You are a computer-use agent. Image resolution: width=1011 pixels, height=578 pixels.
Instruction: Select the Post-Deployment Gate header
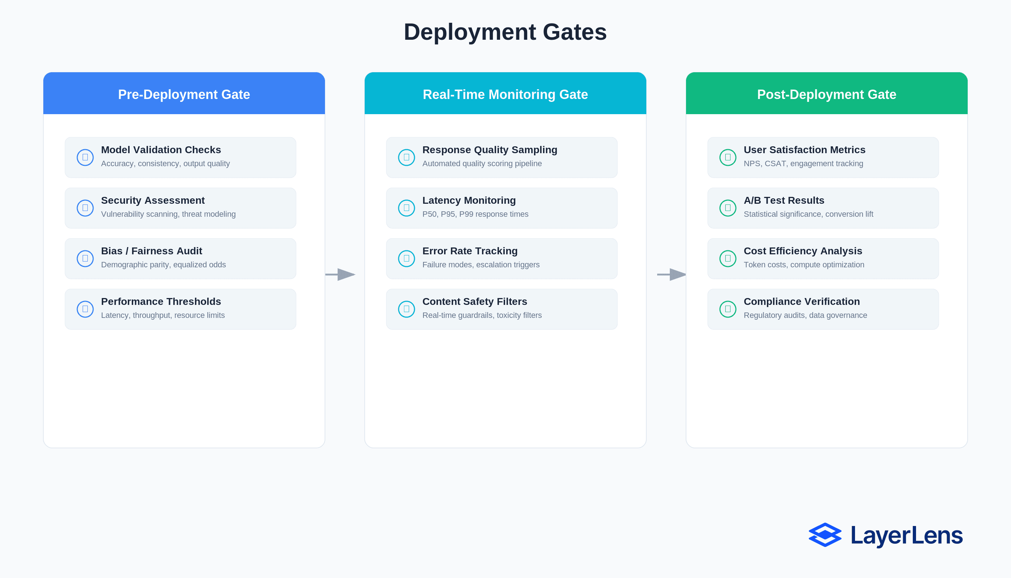826,94
